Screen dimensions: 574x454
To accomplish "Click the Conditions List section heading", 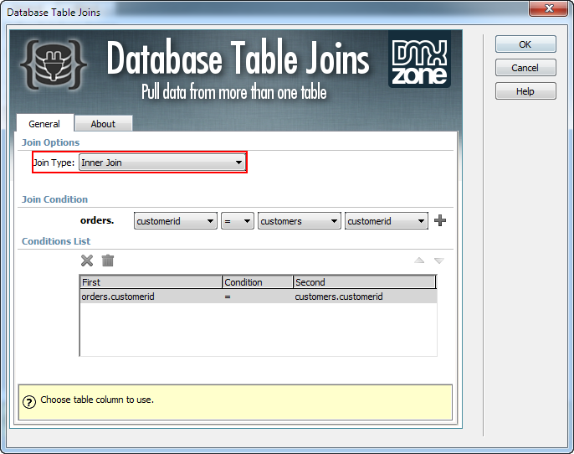I will (x=56, y=241).
